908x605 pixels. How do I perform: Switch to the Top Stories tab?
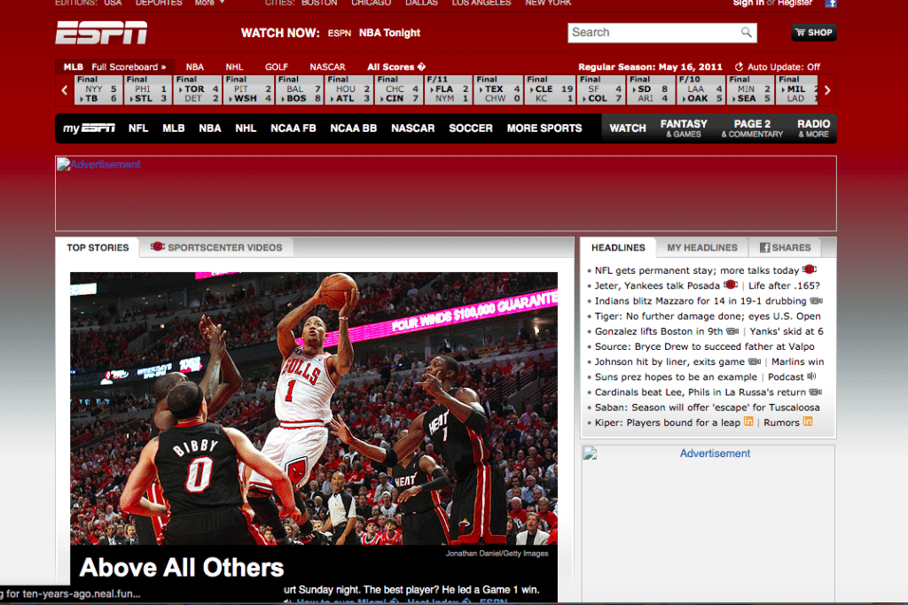point(98,247)
